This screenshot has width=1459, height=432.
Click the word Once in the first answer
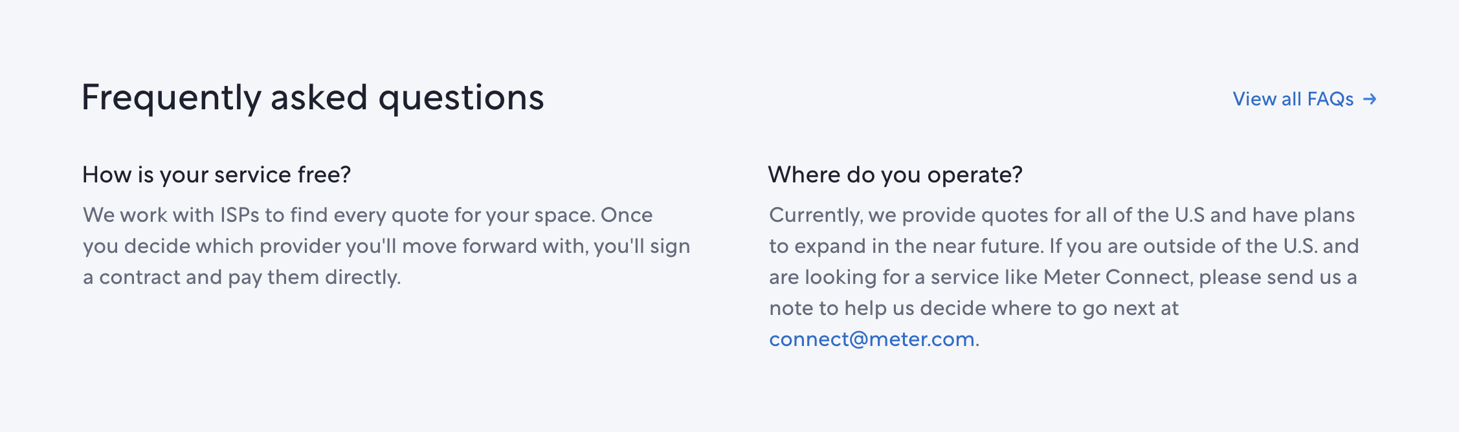[x=626, y=215]
